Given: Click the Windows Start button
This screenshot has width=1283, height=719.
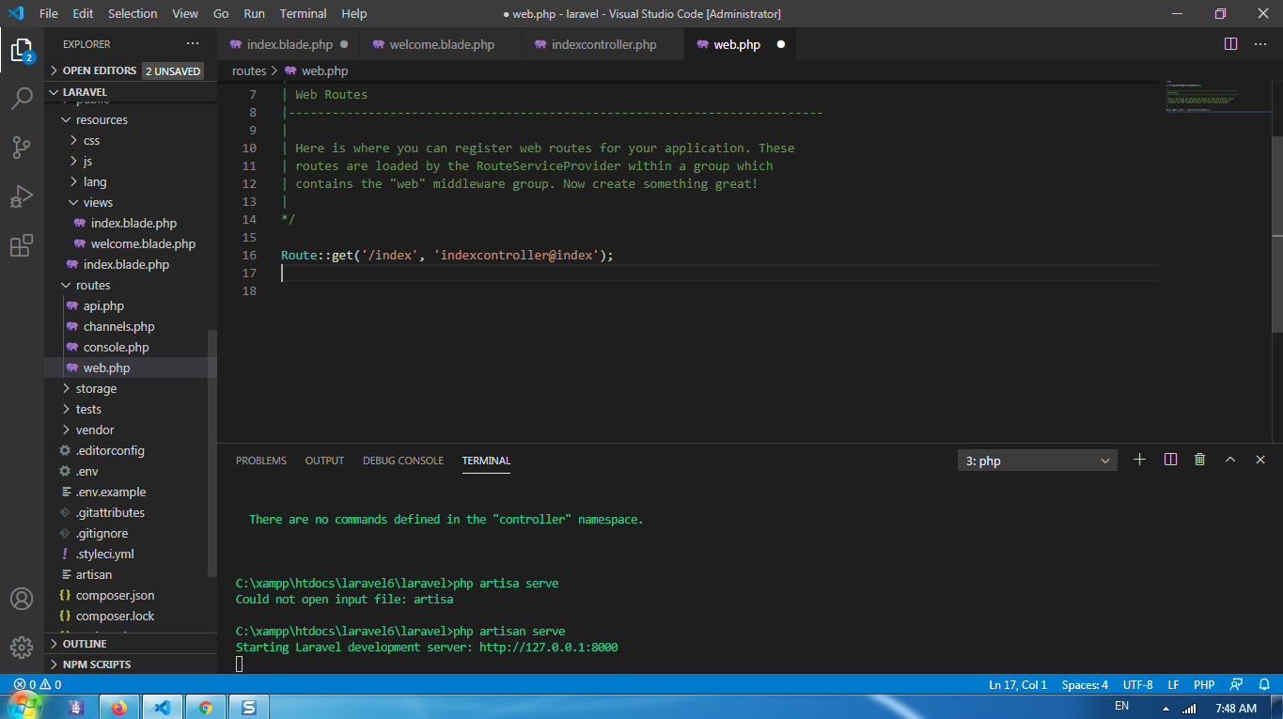Looking at the screenshot, I should (26, 706).
